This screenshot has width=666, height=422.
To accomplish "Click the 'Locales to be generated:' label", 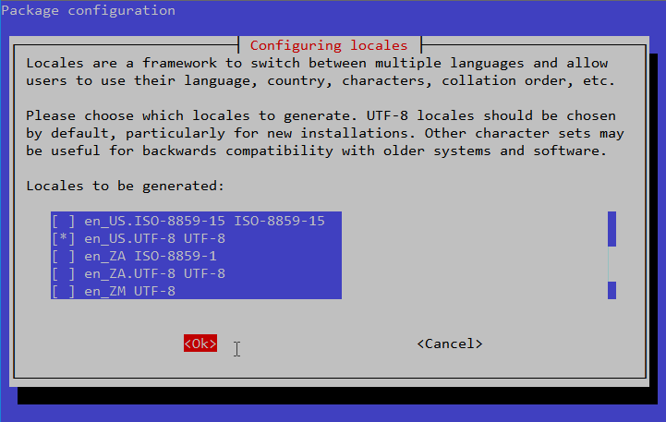I will coord(126,186).
